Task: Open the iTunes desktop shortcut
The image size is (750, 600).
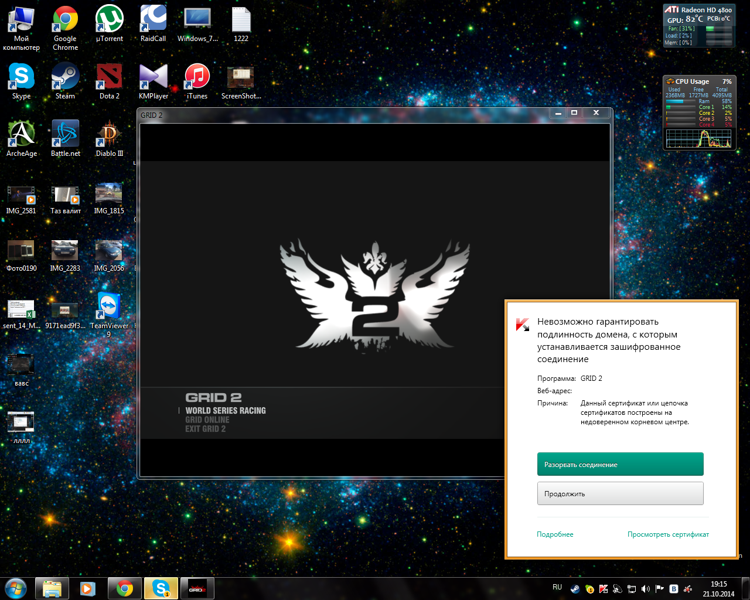Action: click(x=197, y=81)
